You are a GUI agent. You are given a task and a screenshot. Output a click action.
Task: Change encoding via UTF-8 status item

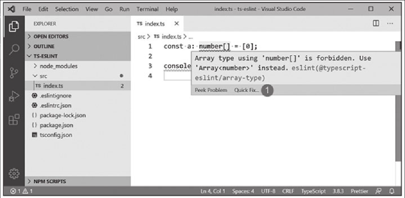click(268, 192)
